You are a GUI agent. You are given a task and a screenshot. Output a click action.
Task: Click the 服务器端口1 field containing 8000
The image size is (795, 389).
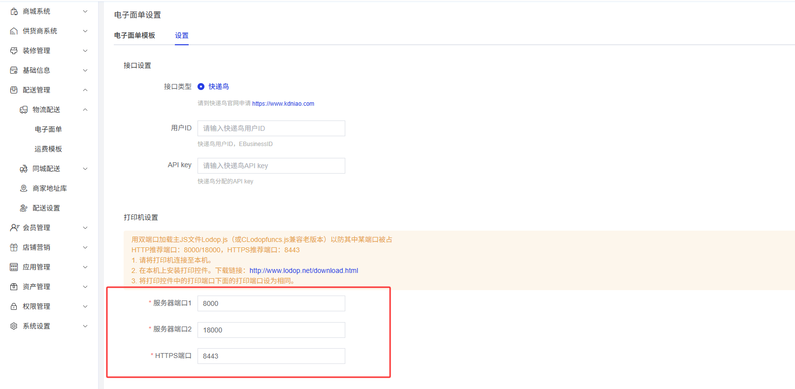[x=271, y=303]
